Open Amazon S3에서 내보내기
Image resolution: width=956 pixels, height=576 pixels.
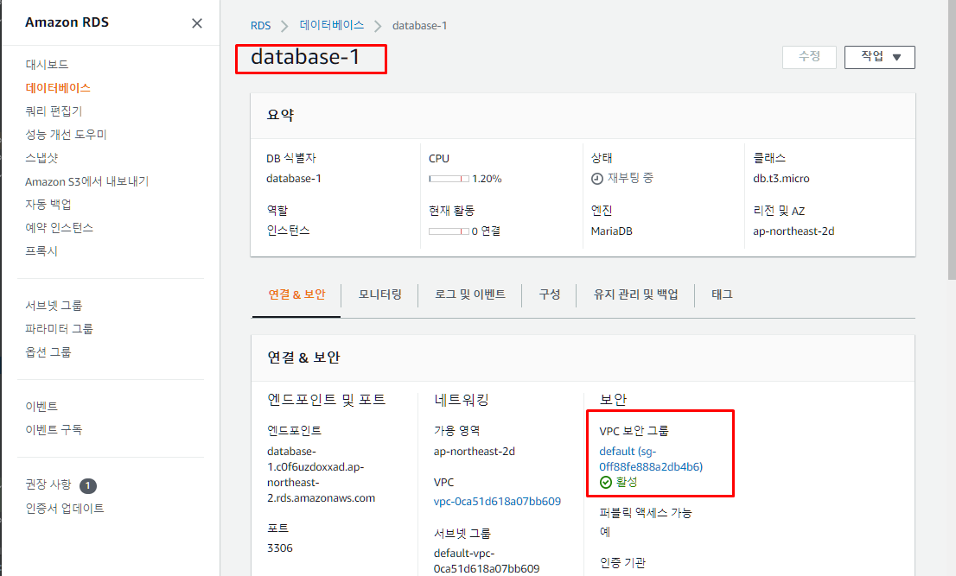87,181
